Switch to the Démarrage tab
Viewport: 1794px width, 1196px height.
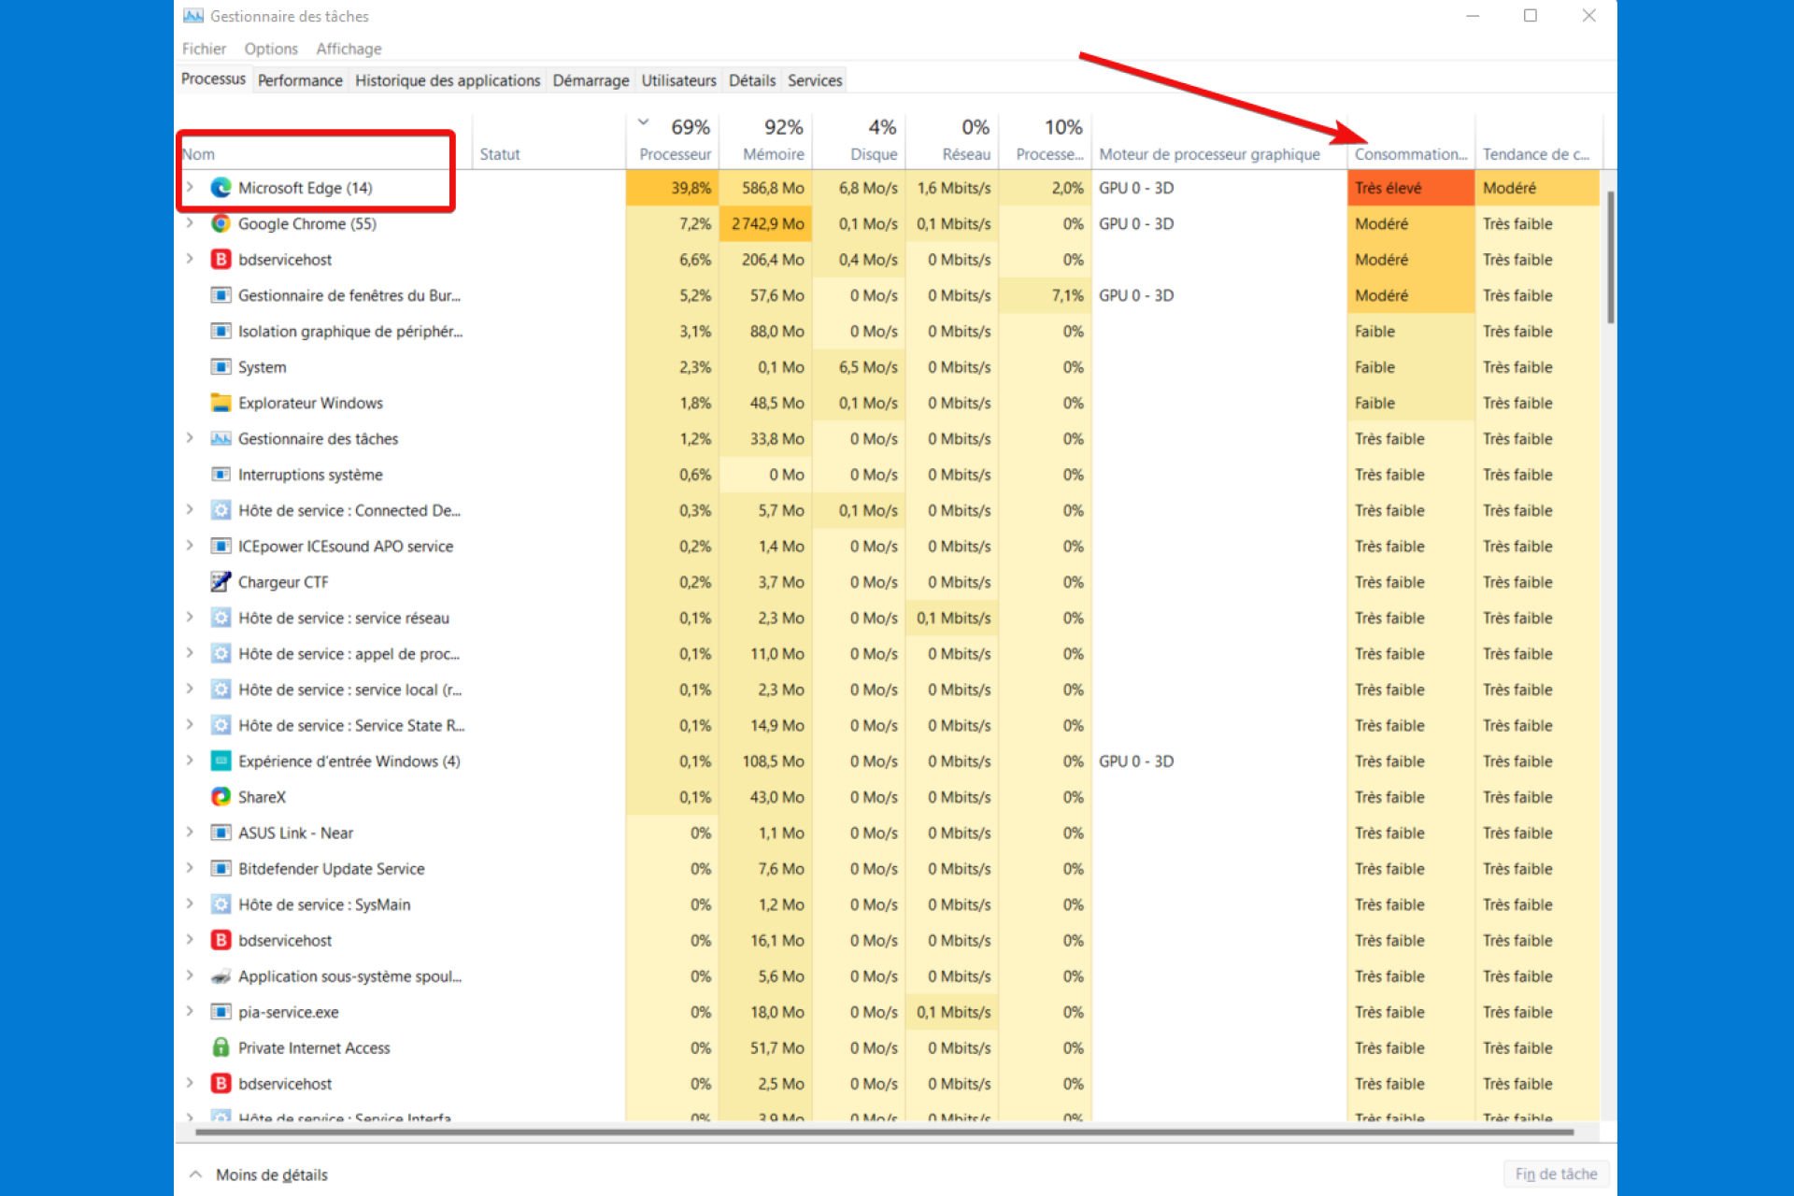[x=591, y=80]
